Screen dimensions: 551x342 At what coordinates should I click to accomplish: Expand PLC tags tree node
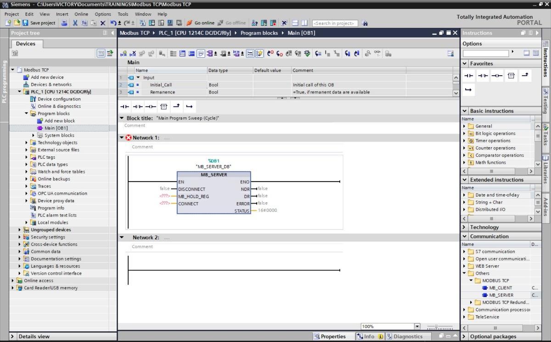click(x=27, y=157)
